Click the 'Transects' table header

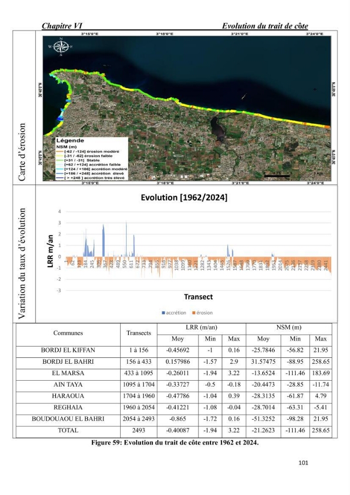point(139,333)
